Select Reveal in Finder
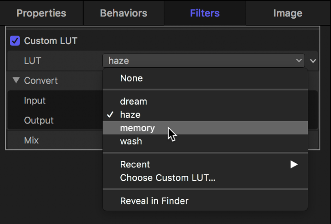The image size is (331, 224). point(154,201)
